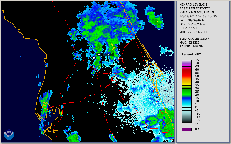The width and height of the screenshot is (231, 144).
Task: Click the legend value label '75'
Action: pyautogui.click(x=197, y=60)
